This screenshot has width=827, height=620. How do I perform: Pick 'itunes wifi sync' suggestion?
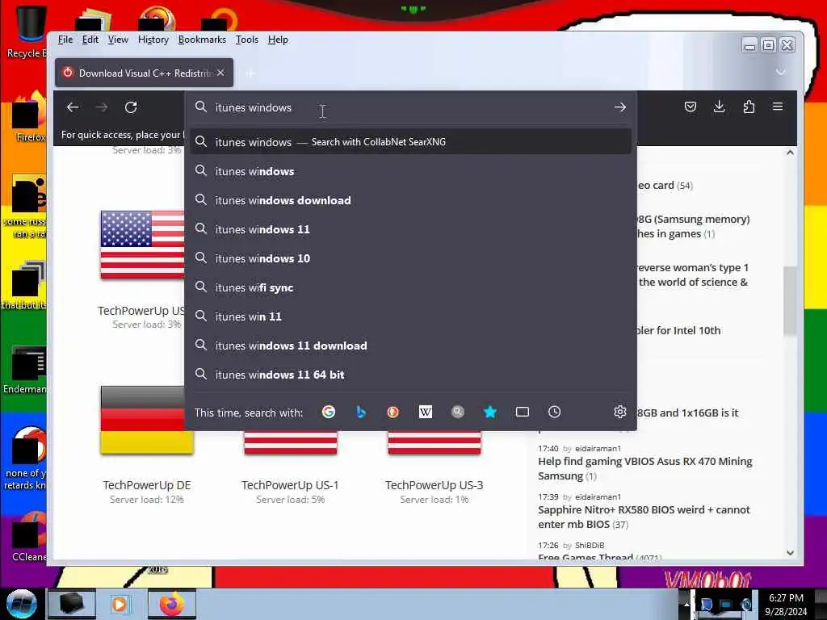tap(409, 287)
